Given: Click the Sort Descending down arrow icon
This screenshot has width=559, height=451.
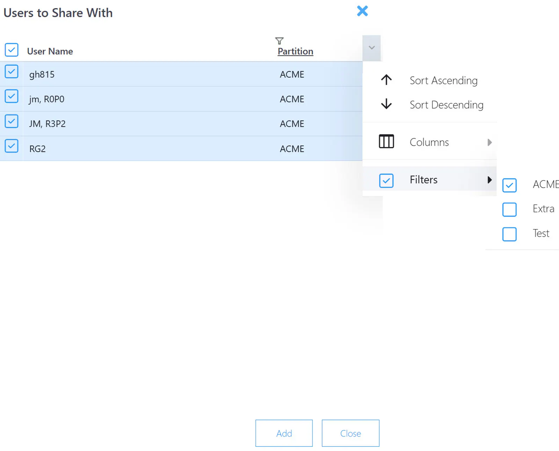Looking at the screenshot, I should [x=386, y=104].
